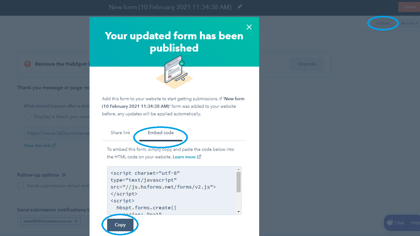
Task: Open the Learn more link
Action: [x=184, y=157]
